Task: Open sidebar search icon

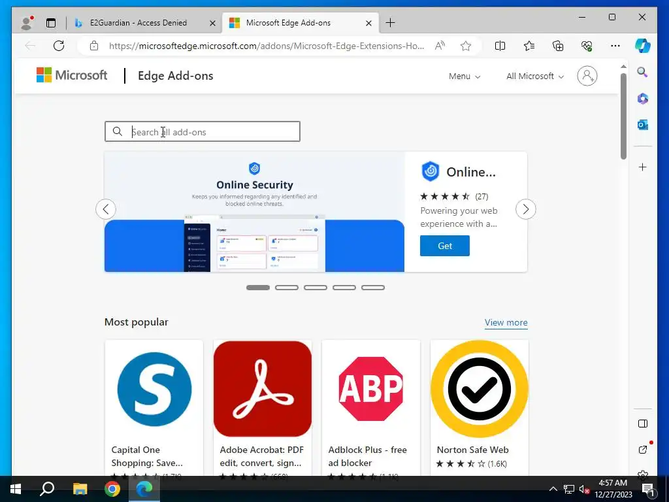Action: (x=643, y=72)
